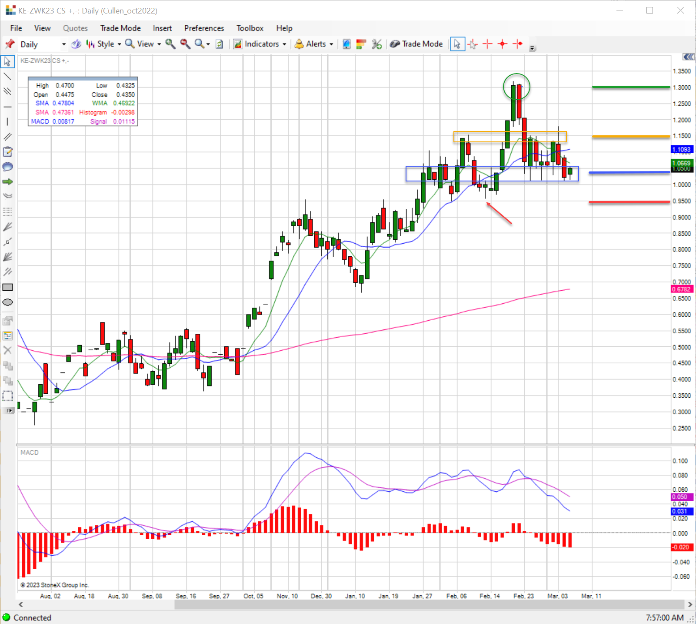The height and width of the screenshot is (624, 696).
Task: Open the View dropdown menu
Action: click(143, 44)
